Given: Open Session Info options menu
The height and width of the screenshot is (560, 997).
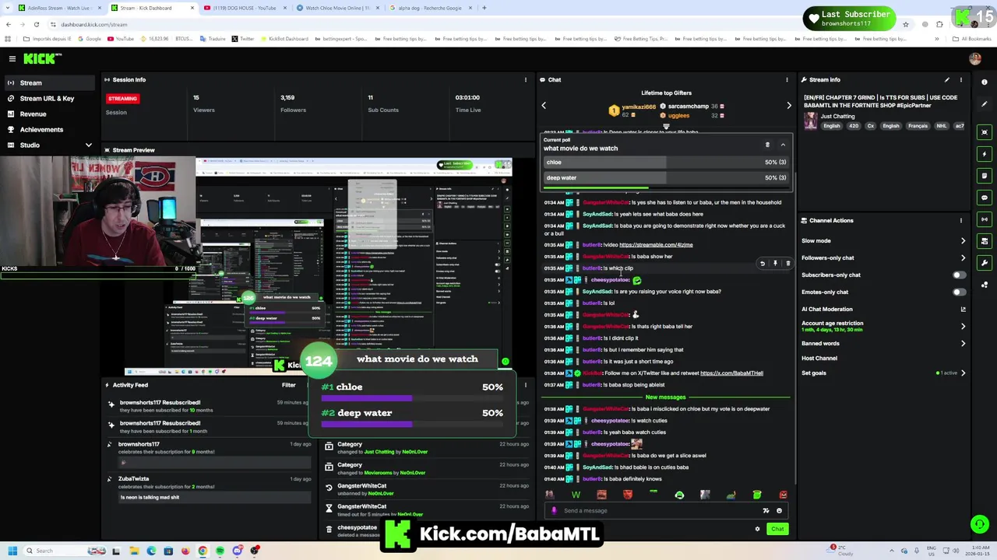Looking at the screenshot, I should (x=526, y=79).
